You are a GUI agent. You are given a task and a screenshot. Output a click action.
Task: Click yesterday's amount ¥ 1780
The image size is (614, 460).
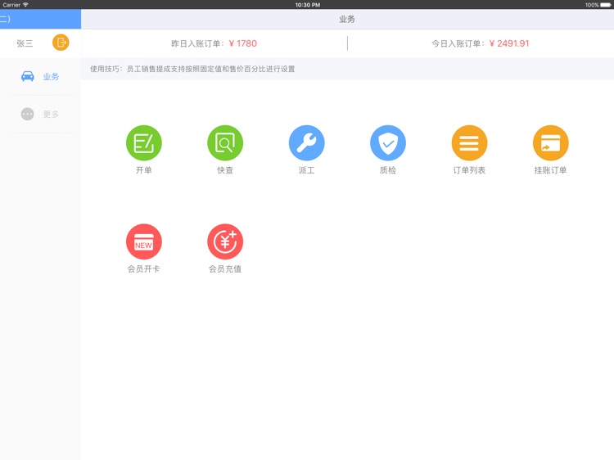click(x=243, y=43)
